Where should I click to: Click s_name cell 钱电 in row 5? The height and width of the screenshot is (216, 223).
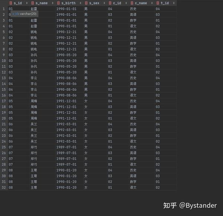pos(34,32)
